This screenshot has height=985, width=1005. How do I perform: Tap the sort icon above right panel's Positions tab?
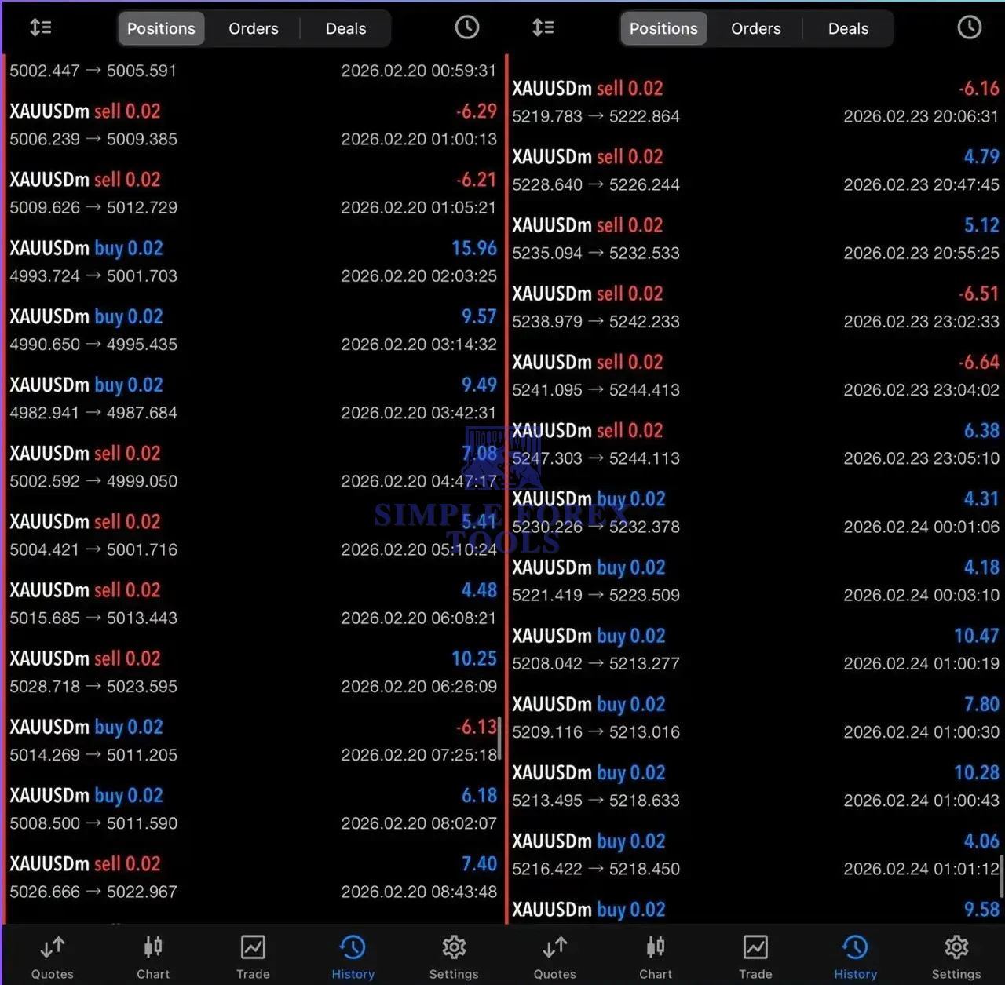543,27
